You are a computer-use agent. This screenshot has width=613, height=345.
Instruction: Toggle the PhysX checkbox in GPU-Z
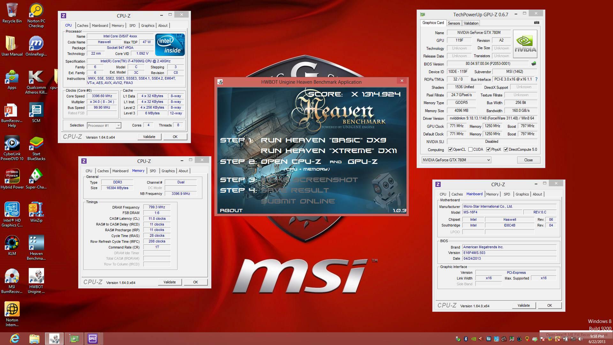(488, 149)
